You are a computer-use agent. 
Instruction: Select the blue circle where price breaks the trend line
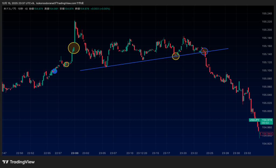click(x=204, y=51)
